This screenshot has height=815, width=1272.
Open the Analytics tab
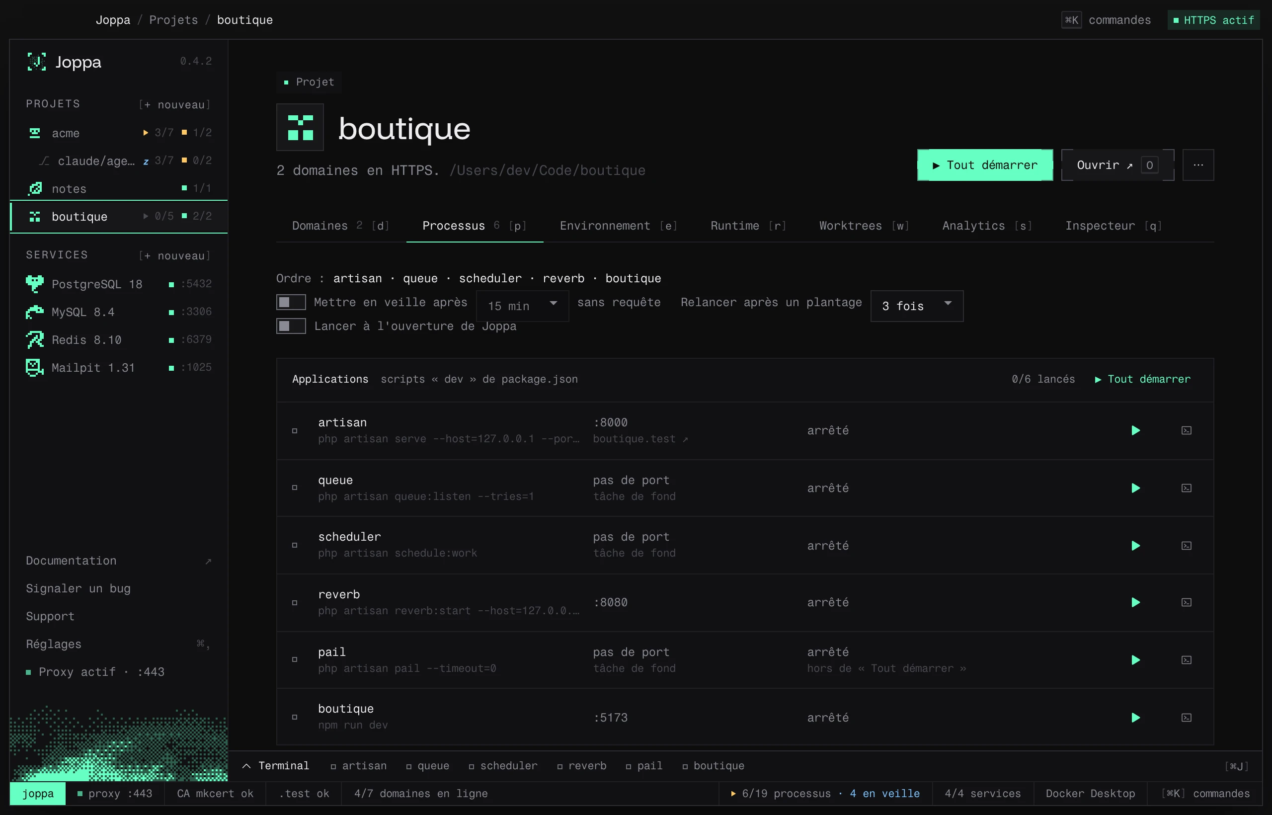987,226
